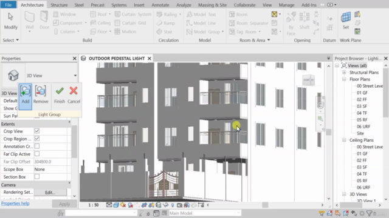This screenshot has height=218, width=389.
Task: Click the Shaft opening tool
Action: click(x=304, y=21)
